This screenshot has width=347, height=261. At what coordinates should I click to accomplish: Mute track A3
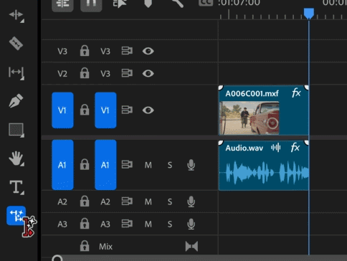[148, 224]
